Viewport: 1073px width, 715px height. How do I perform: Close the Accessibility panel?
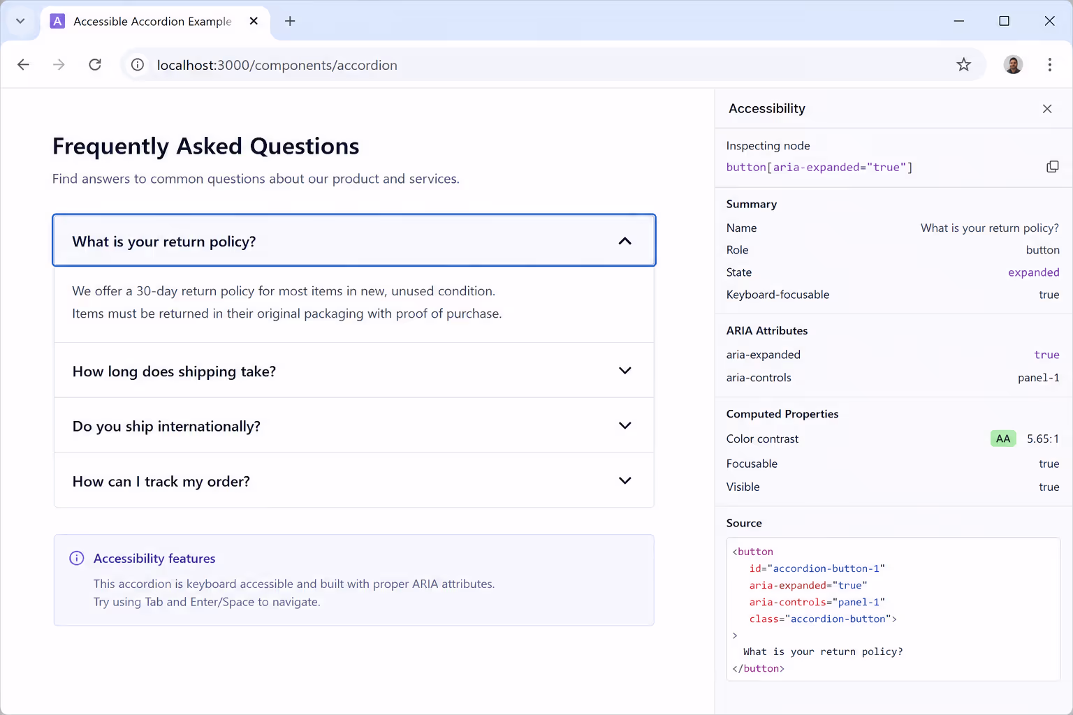[x=1047, y=108]
